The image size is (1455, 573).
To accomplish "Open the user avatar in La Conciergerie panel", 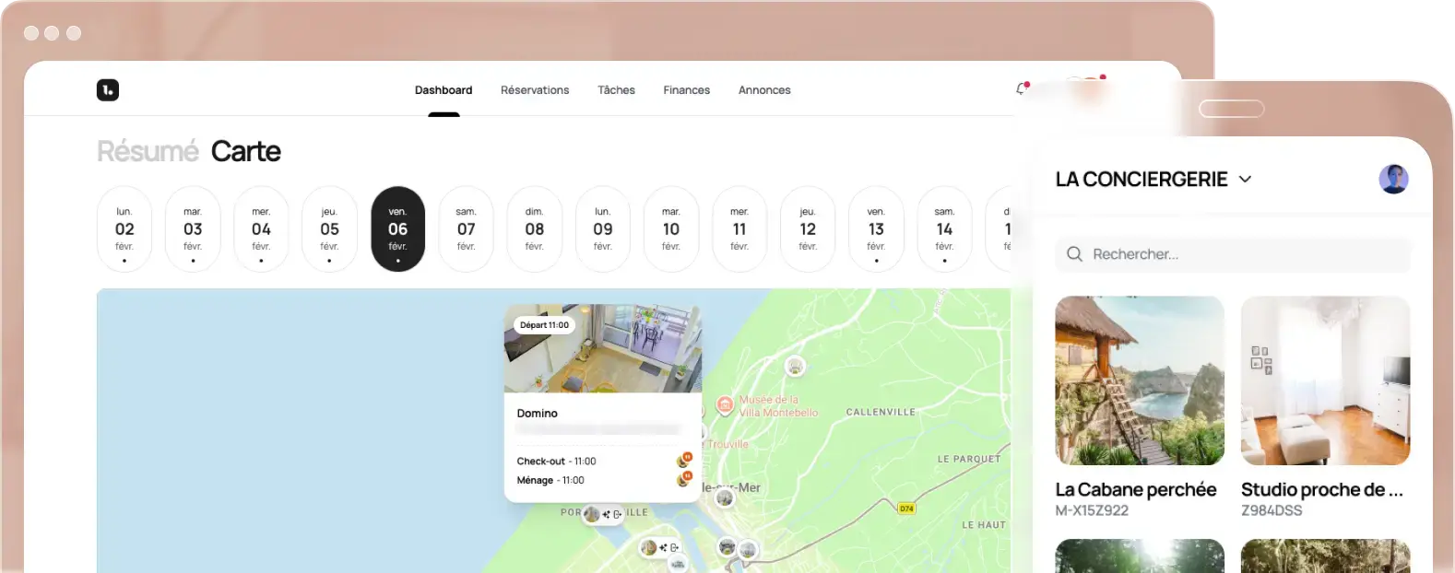I will point(1393,179).
